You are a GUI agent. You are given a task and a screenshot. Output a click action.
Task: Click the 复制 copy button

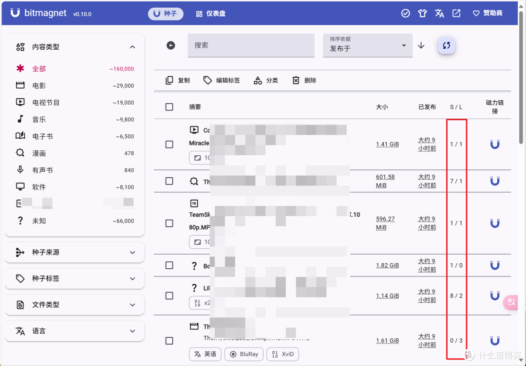[x=178, y=80]
